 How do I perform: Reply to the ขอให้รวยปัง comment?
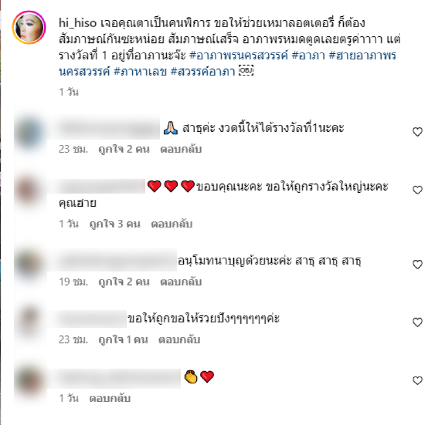(x=179, y=340)
